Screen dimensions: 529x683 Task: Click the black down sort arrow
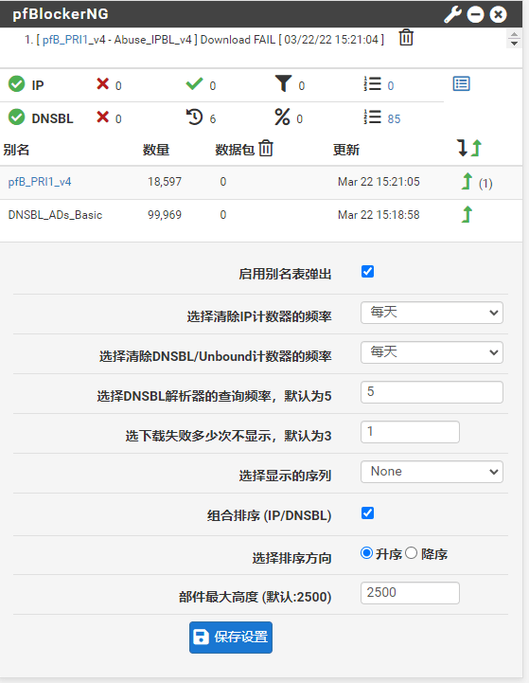[463, 148]
